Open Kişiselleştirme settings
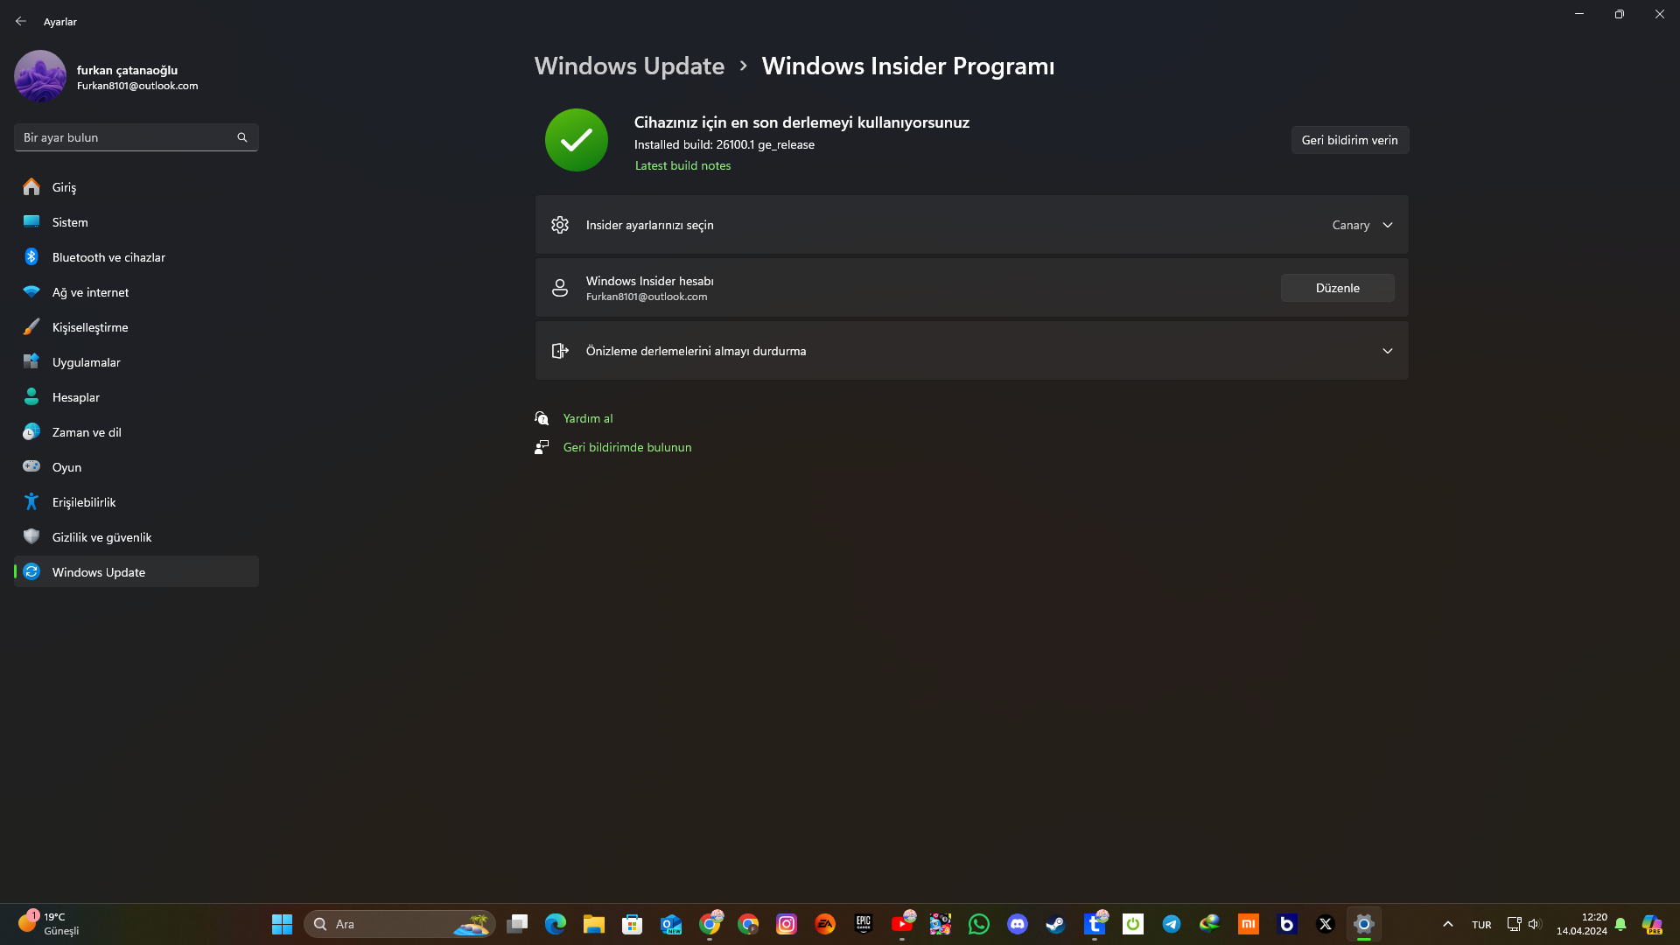Screen dimensions: 1680x945 coord(90,327)
